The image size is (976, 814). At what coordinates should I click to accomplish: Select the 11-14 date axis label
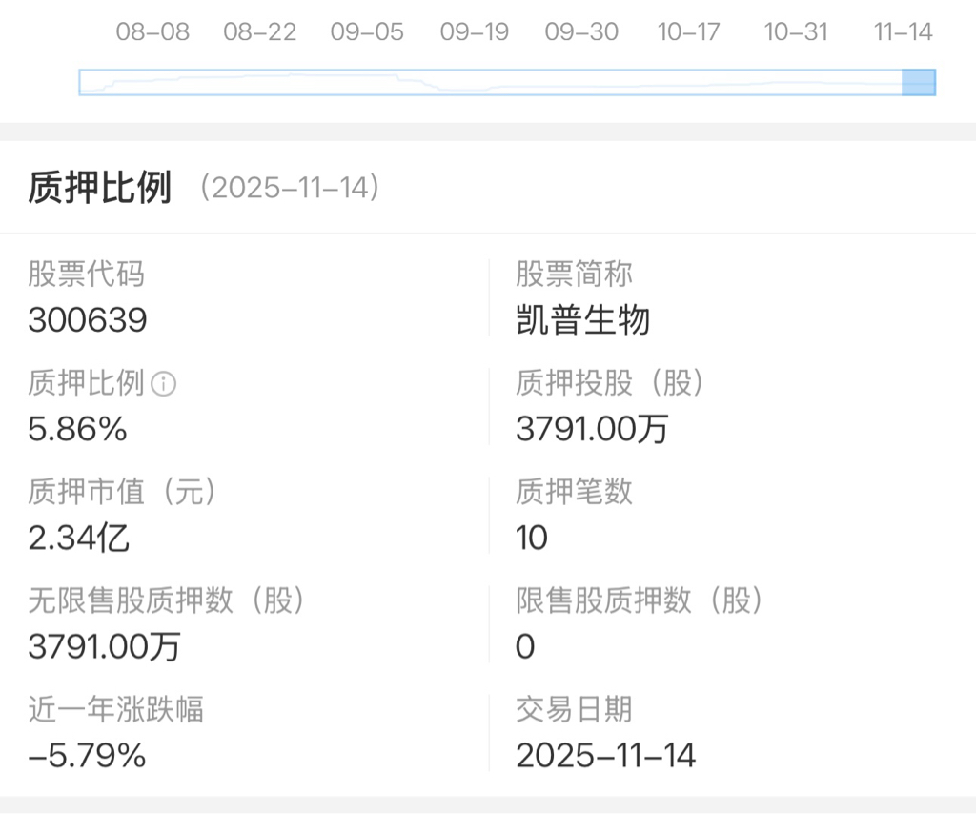click(904, 31)
